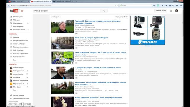The height and width of the screenshot is (107, 190).
Task: Open the notifications bell
Action: 171,11
